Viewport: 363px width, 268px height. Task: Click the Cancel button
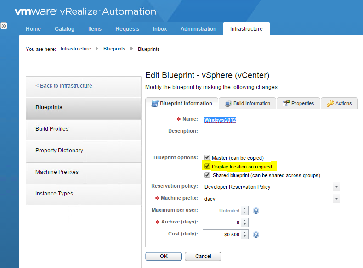(x=203, y=256)
